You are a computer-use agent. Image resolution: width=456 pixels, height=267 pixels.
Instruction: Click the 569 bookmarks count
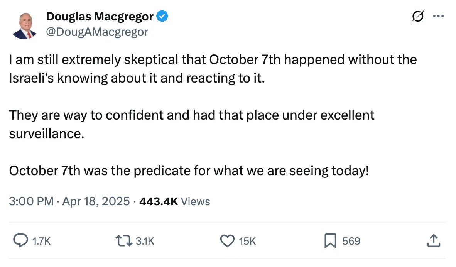(x=351, y=241)
